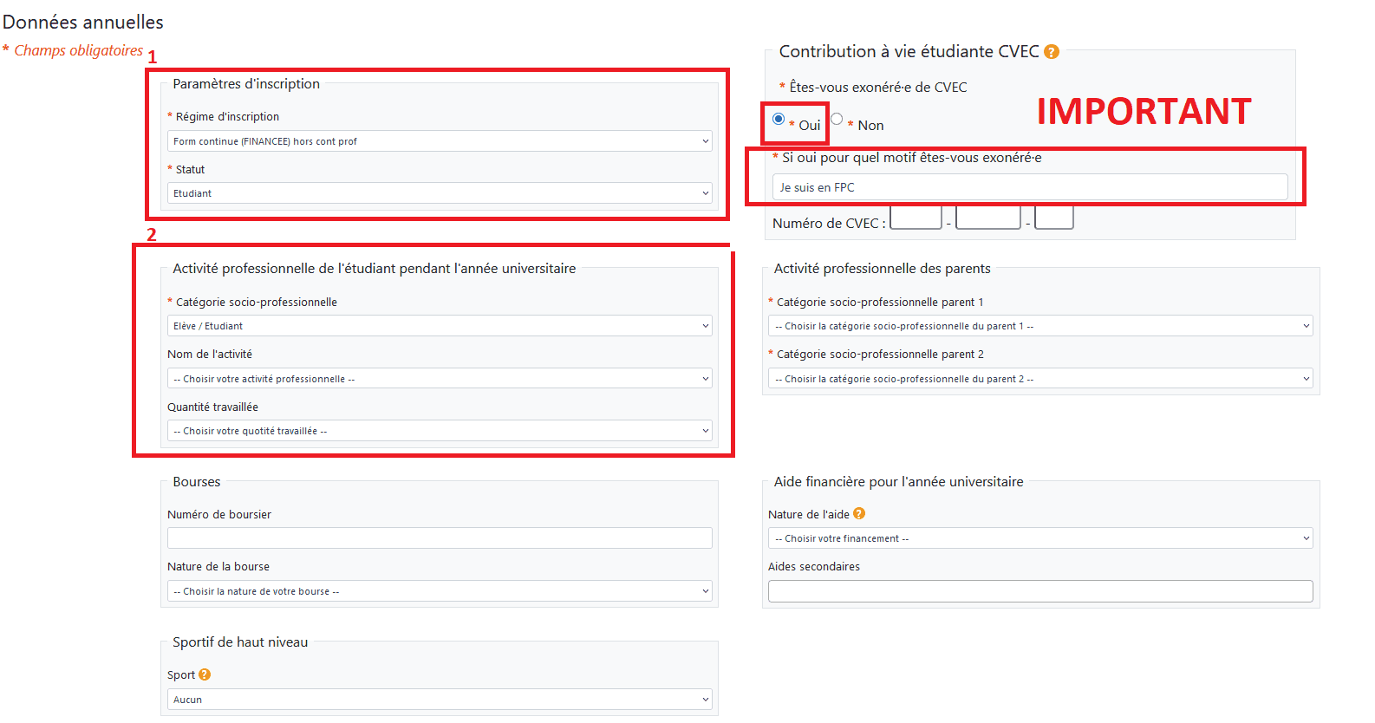Open the Régime d'inscription dropdown
This screenshot has height=723, width=1375.
tap(440, 141)
